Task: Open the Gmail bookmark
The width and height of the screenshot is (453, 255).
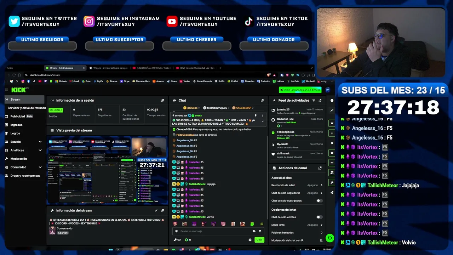Action: point(74,81)
